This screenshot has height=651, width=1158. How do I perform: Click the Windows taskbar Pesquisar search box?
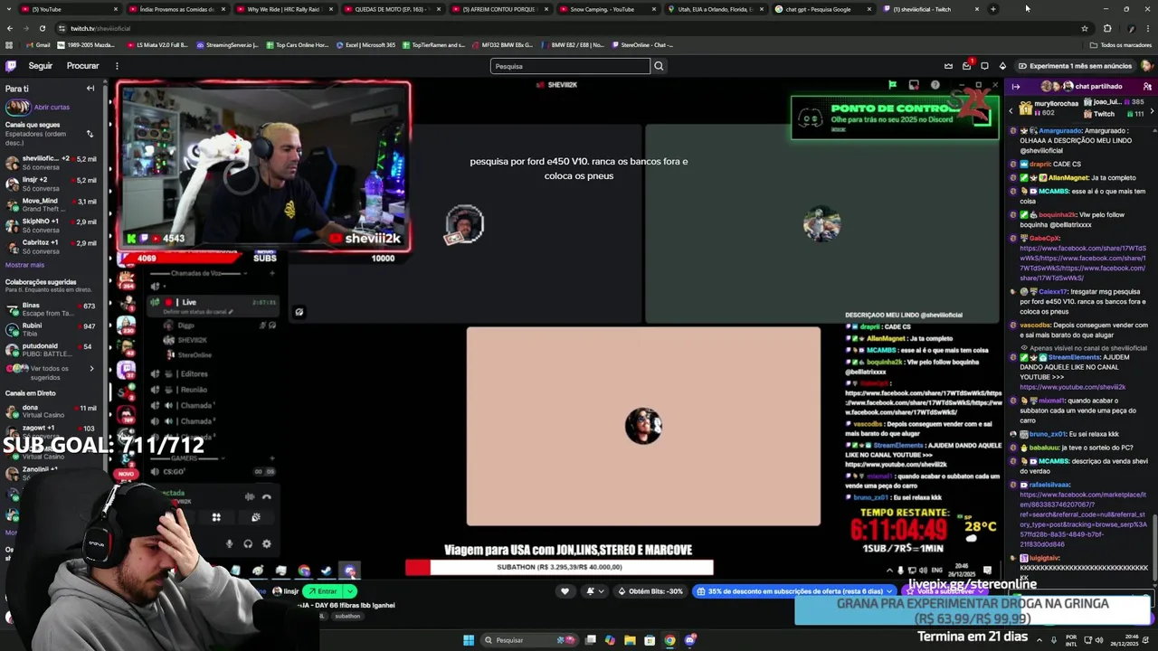[530, 640]
